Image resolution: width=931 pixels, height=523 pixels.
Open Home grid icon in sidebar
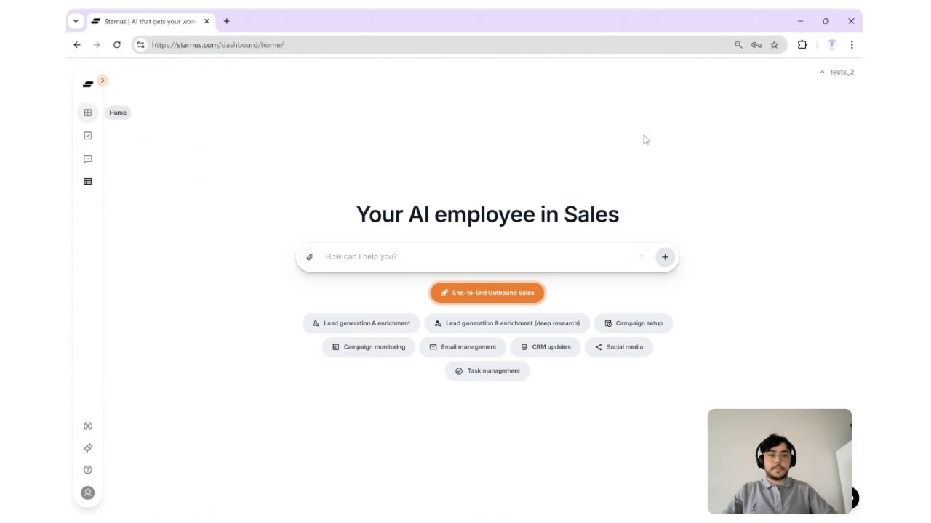[x=88, y=113]
